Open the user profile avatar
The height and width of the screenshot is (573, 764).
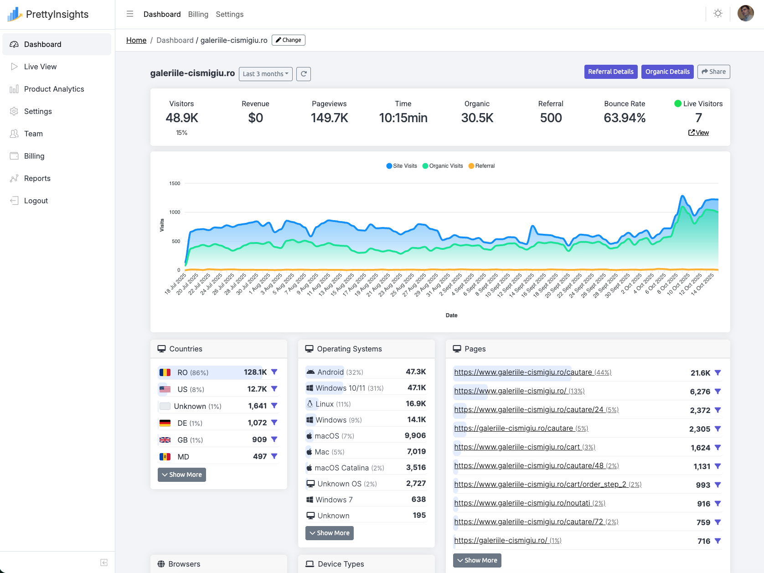[x=745, y=14]
